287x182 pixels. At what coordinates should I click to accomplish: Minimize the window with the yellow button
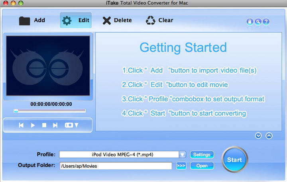13,3
